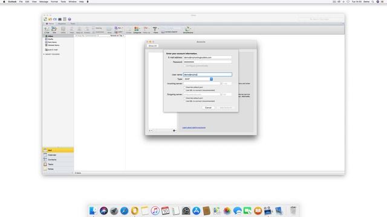
Task: Check Use SSL to connect under Outgoing server
Action: (184, 101)
